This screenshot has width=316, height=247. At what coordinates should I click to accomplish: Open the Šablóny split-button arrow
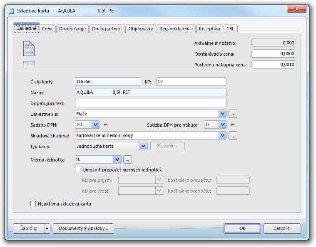[47, 228]
